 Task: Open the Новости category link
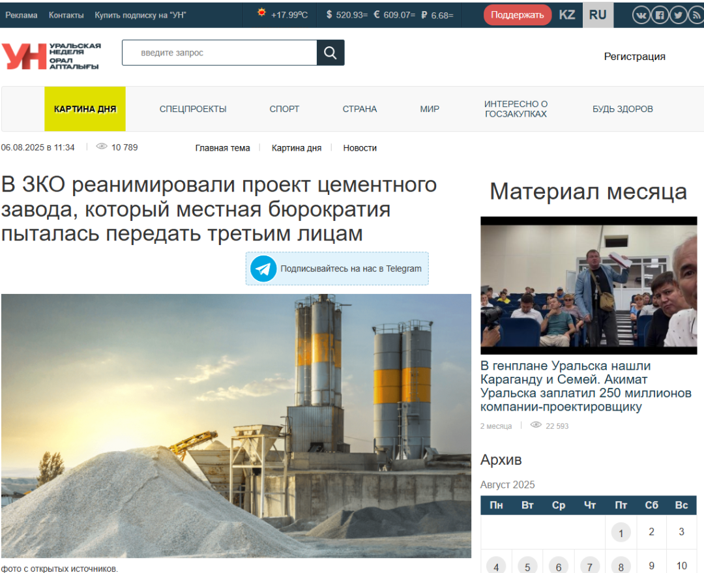click(x=360, y=148)
